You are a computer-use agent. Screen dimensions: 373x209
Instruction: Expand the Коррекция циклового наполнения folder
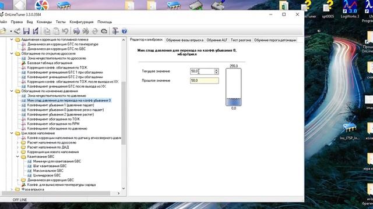pyautogui.click(x=17, y=152)
